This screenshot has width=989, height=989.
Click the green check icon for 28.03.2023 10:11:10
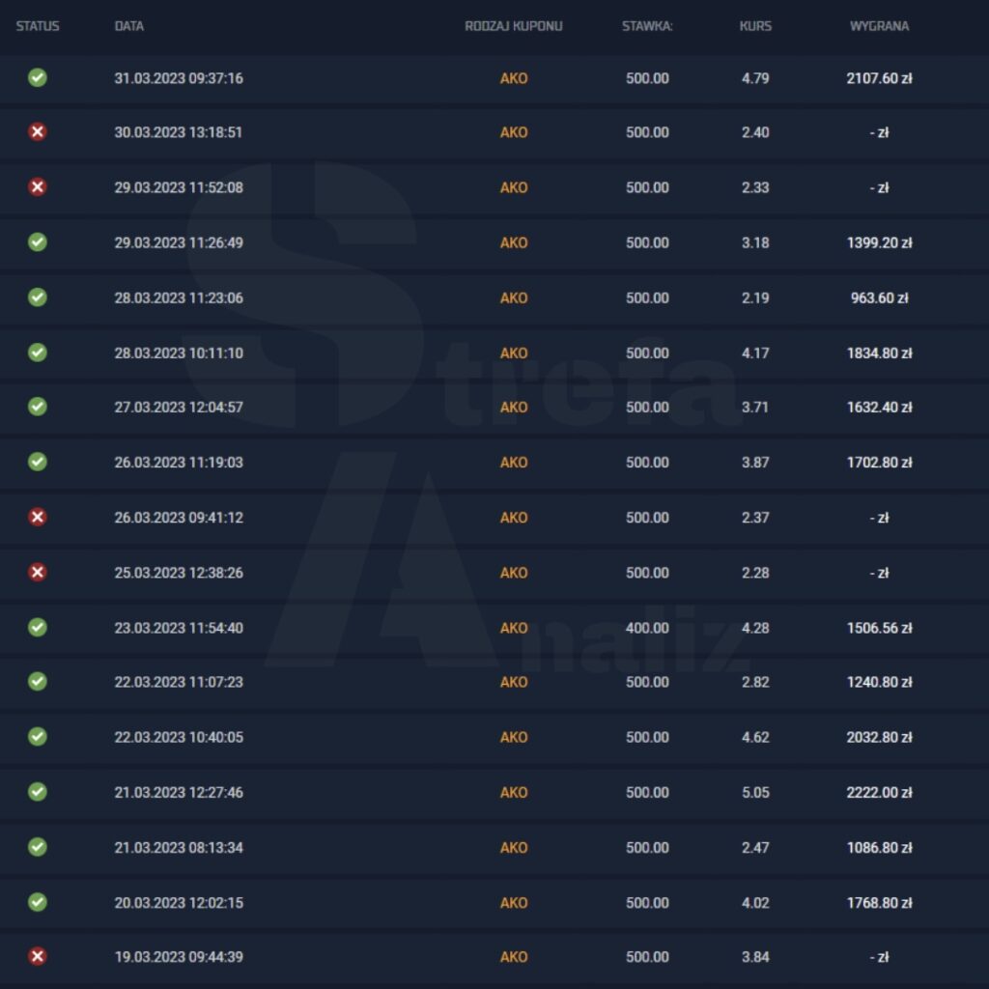coord(38,353)
